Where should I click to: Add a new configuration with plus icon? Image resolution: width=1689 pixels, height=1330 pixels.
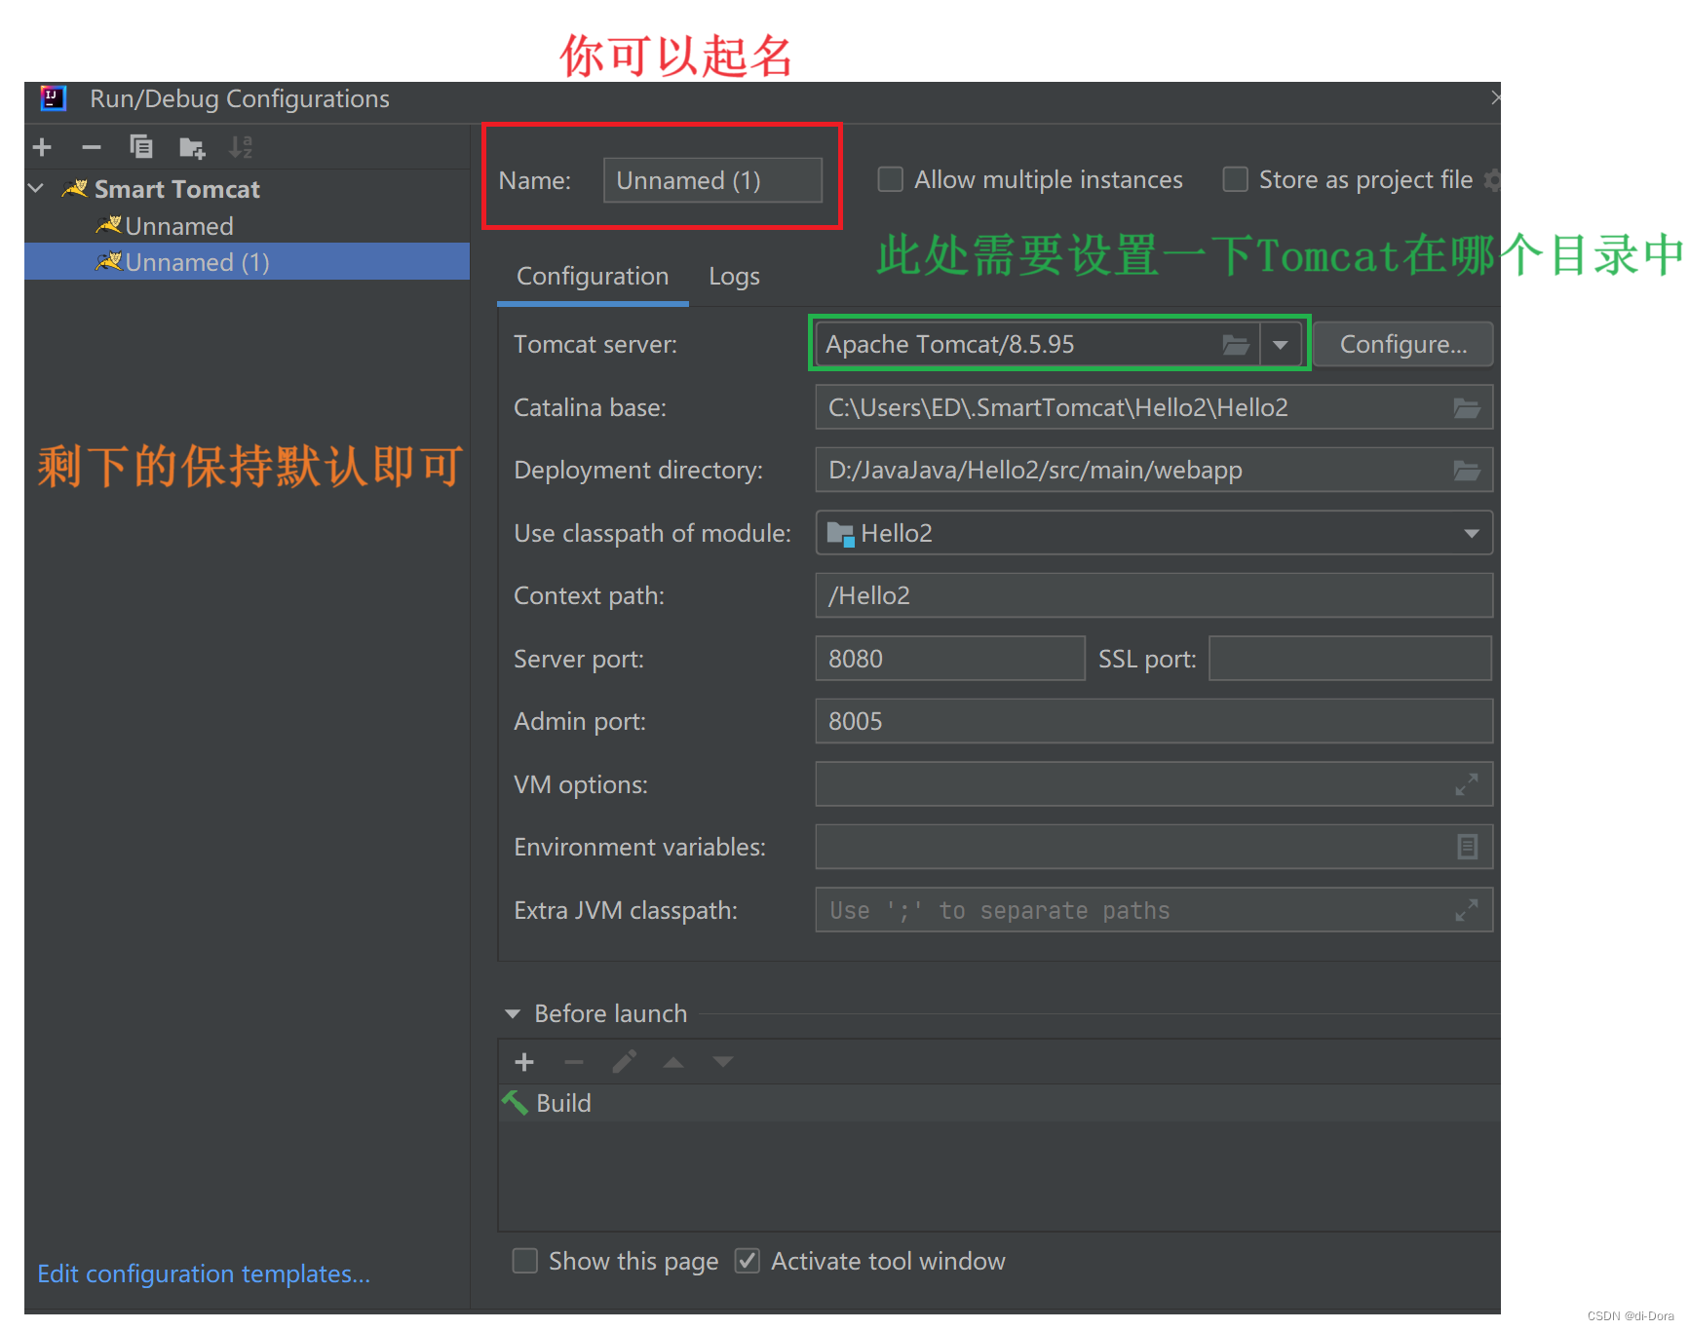click(42, 147)
